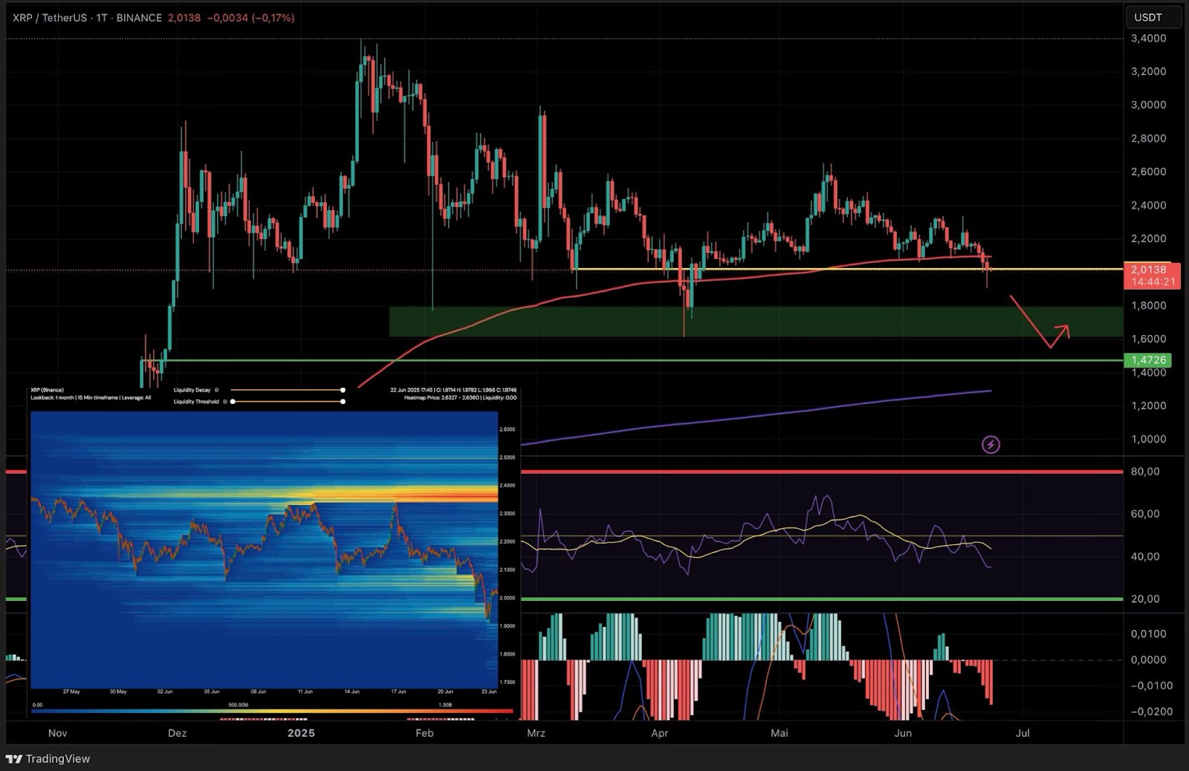Click the Apr label on time axis
Viewport: 1189px width, 771px height.
659,733
